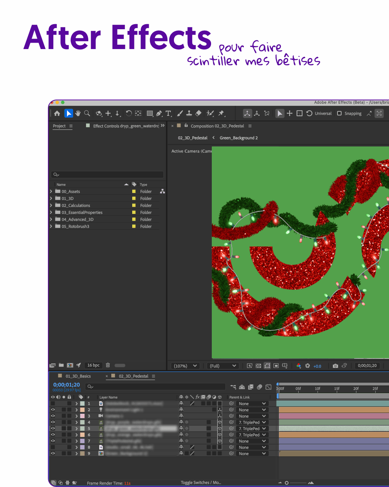389x487 pixels.
Task: Select the Orbit camera tool
Action: tap(99, 113)
